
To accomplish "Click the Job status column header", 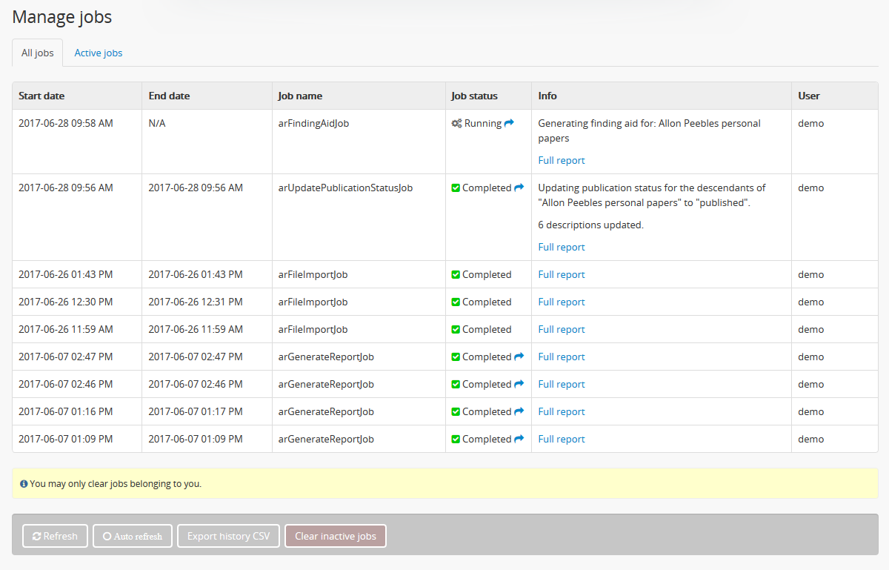I will coord(474,96).
